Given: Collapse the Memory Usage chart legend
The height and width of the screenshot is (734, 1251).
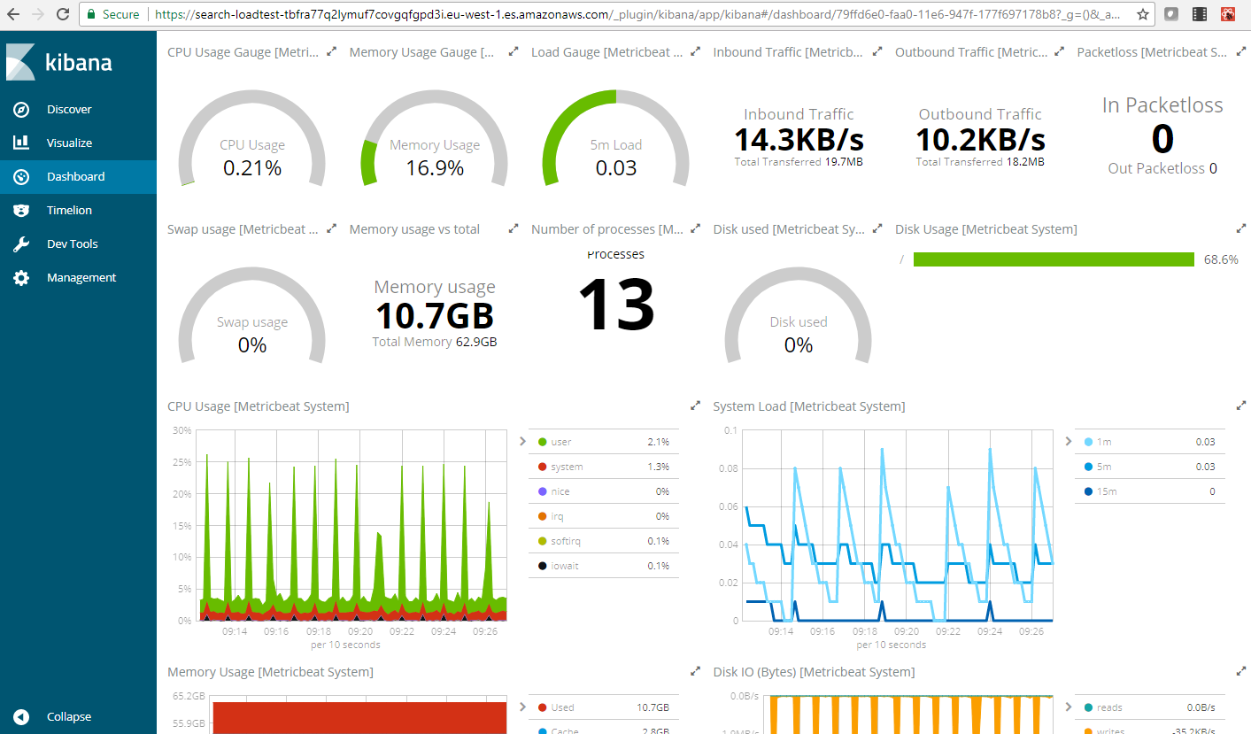Looking at the screenshot, I should [523, 706].
